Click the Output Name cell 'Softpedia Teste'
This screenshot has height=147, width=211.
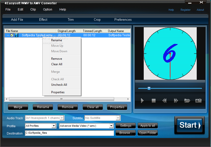tap(119, 35)
